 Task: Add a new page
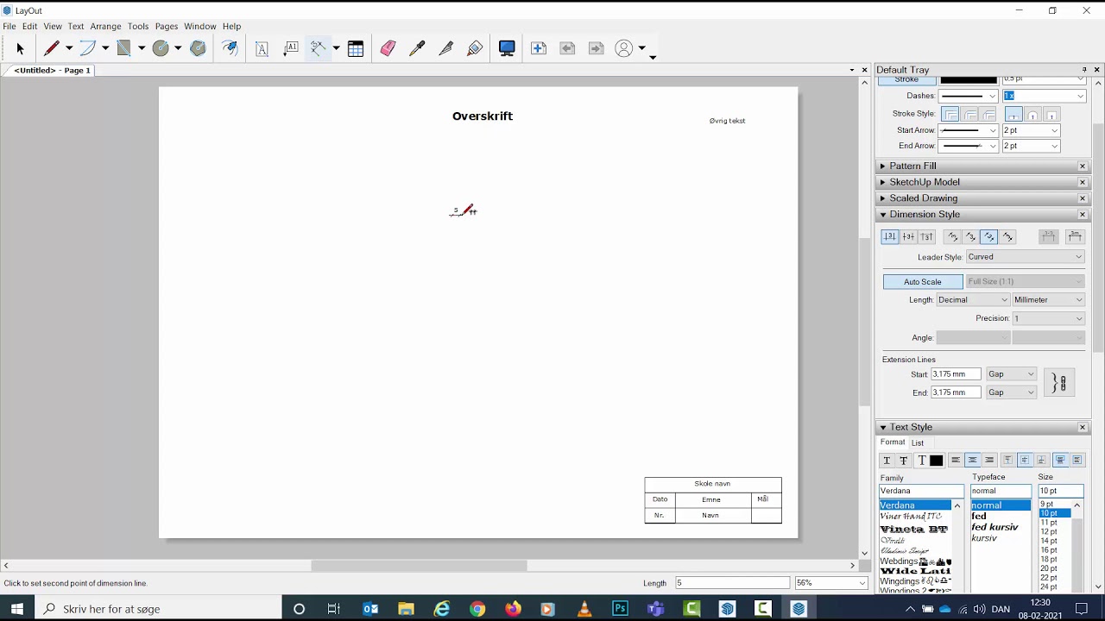tap(539, 49)
